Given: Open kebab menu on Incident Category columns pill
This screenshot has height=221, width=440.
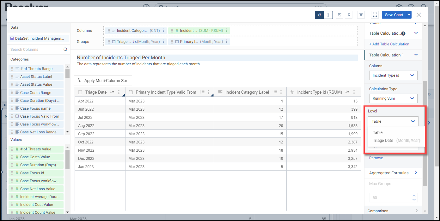Looking at the screenshot, I should pyautogui.click(x=163, y=31).
